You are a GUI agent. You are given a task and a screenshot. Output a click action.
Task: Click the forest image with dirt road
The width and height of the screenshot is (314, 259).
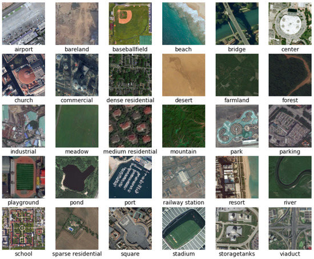(x=290, y=75)
